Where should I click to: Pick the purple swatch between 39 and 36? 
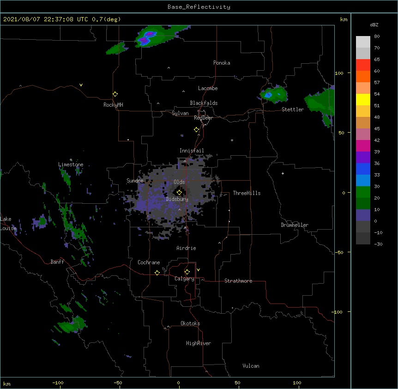tap(363, 157)
